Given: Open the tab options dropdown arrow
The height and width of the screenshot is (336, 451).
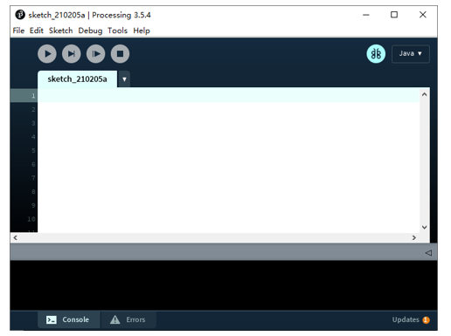Looking at the screenshot, I should coord(124,79).
